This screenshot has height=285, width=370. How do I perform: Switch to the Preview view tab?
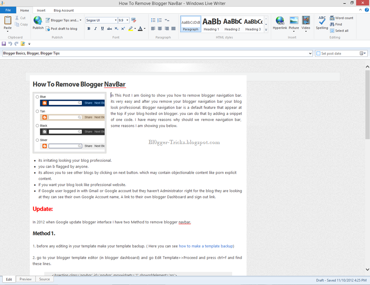[26, 279]
